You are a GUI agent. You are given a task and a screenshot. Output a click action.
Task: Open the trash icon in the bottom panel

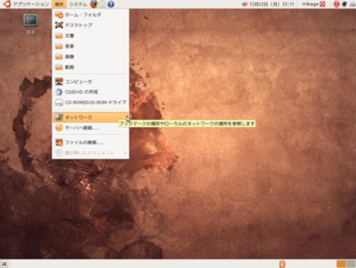coord(282,264)
